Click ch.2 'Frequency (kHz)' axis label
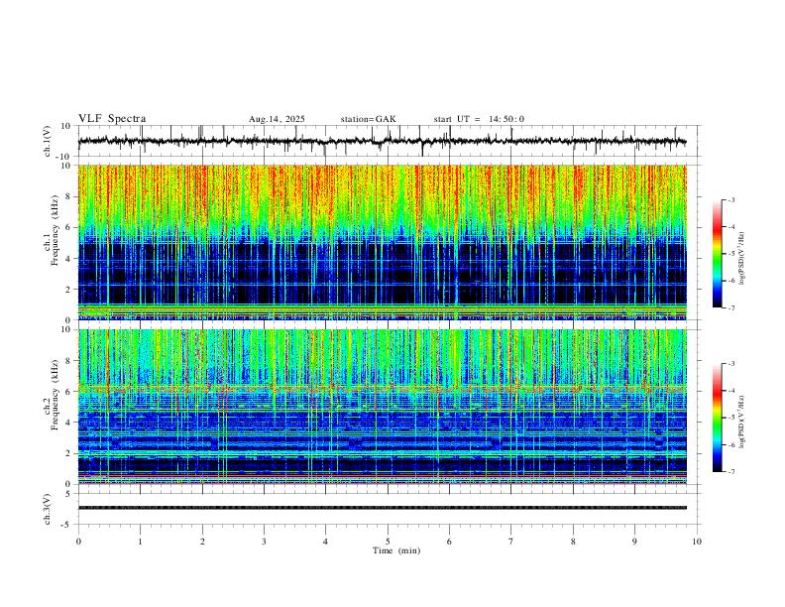Image resolution: width=785 pixels, height=607 pixels. point(55,395)
